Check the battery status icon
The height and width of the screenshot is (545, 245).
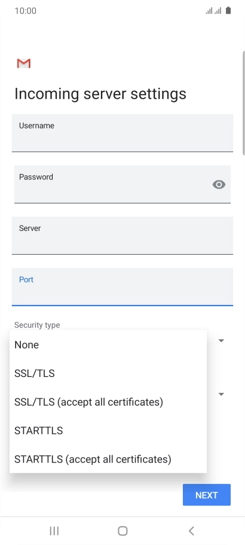(228, 11)
